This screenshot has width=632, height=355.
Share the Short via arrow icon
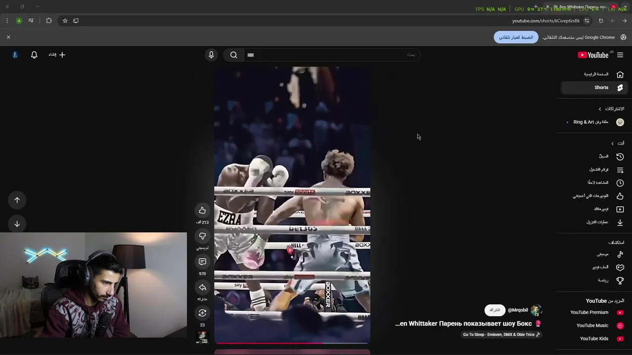(202, 287)
